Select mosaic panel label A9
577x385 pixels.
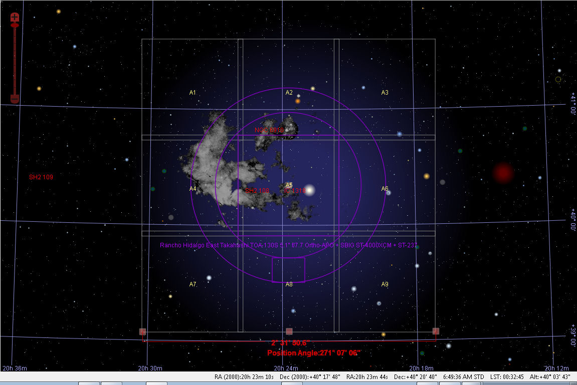(385, 284)
